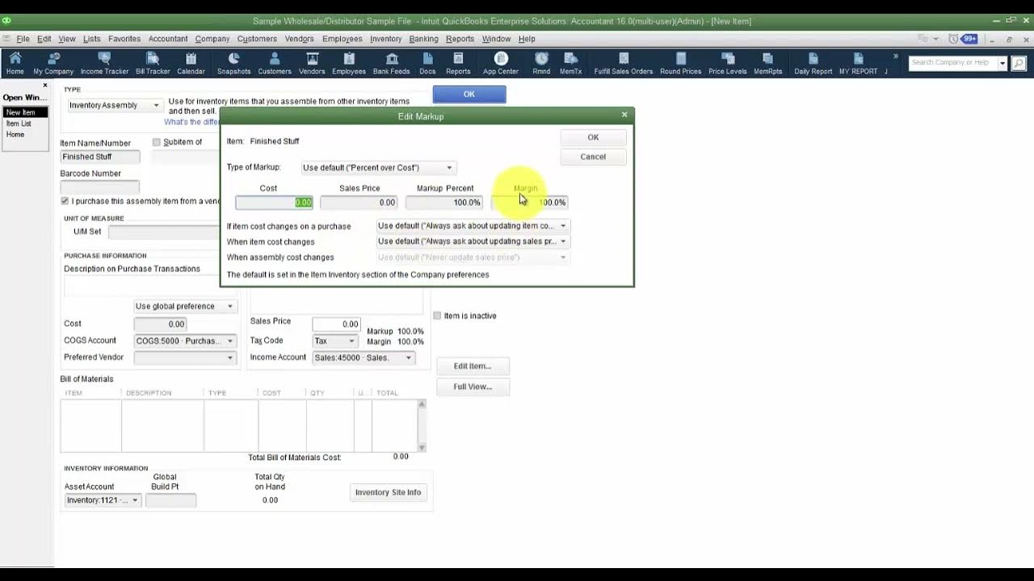Open the My Company toolbar icon

[53, 64]
